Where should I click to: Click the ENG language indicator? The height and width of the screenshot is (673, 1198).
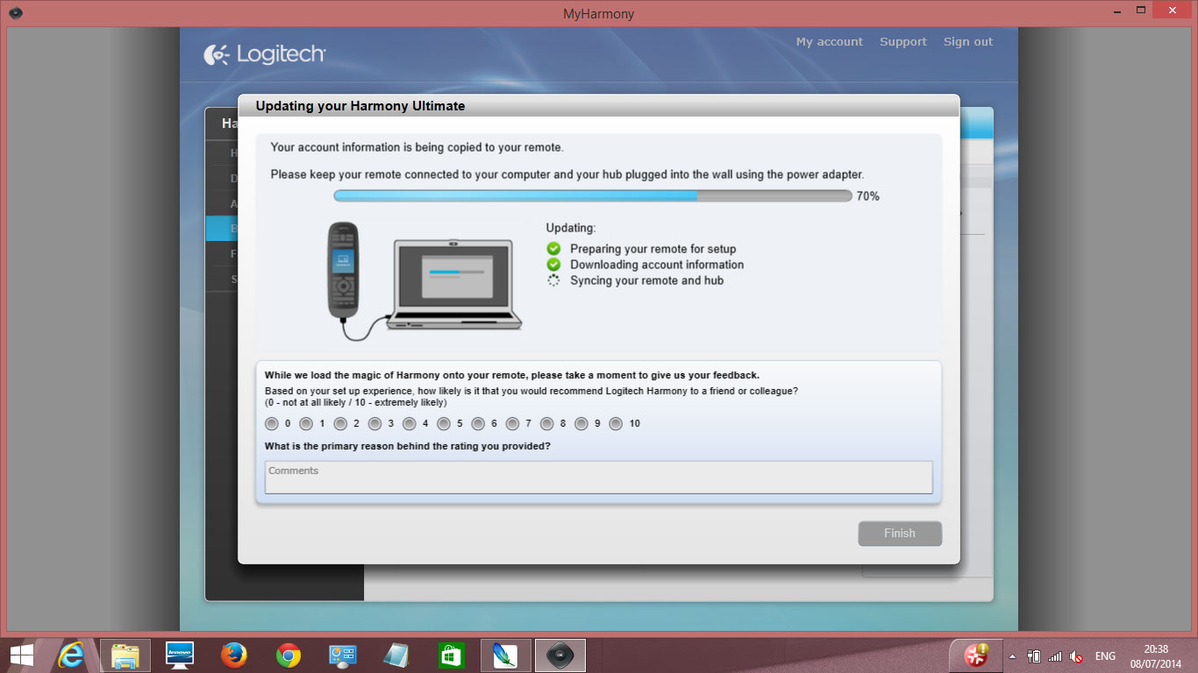point(1105,656)
